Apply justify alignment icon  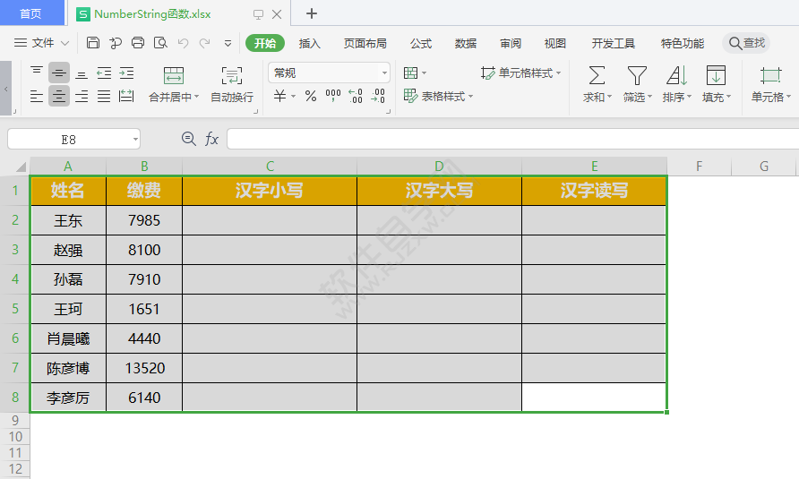point(104,97)
